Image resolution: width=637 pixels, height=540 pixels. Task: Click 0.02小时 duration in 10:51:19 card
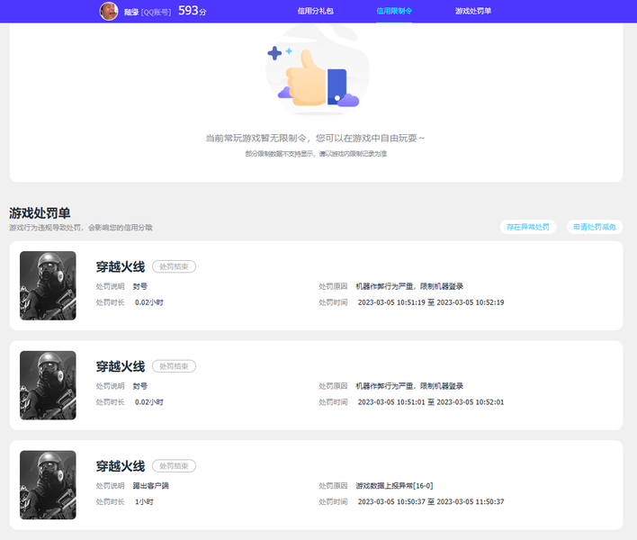pos(148,302)
